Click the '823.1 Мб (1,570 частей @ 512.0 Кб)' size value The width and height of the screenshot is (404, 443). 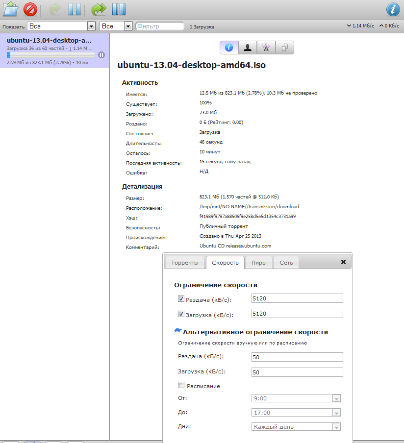coord(239,197)
